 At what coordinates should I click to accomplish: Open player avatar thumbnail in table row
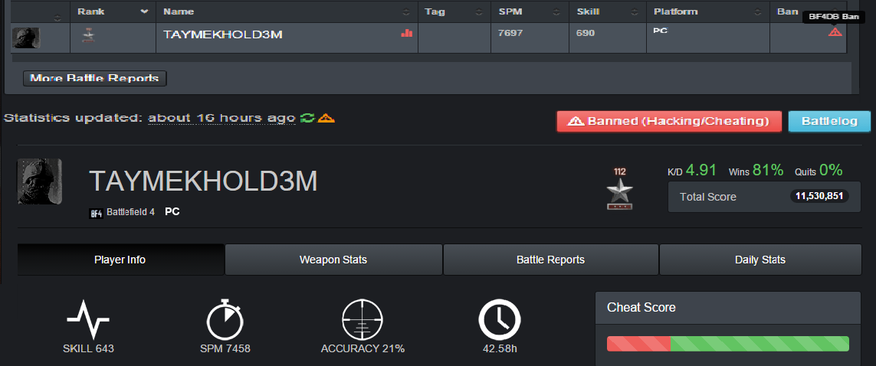tap(26, 38)
